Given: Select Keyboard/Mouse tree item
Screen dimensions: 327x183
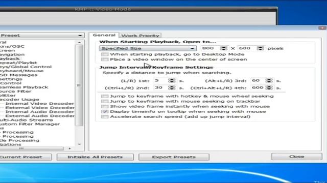Looking at the screenshot, I should click(x=21, y=71).
